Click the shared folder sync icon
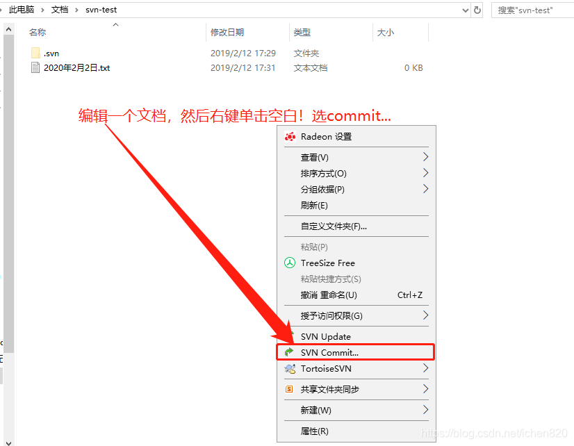 (x=289, y=389)
